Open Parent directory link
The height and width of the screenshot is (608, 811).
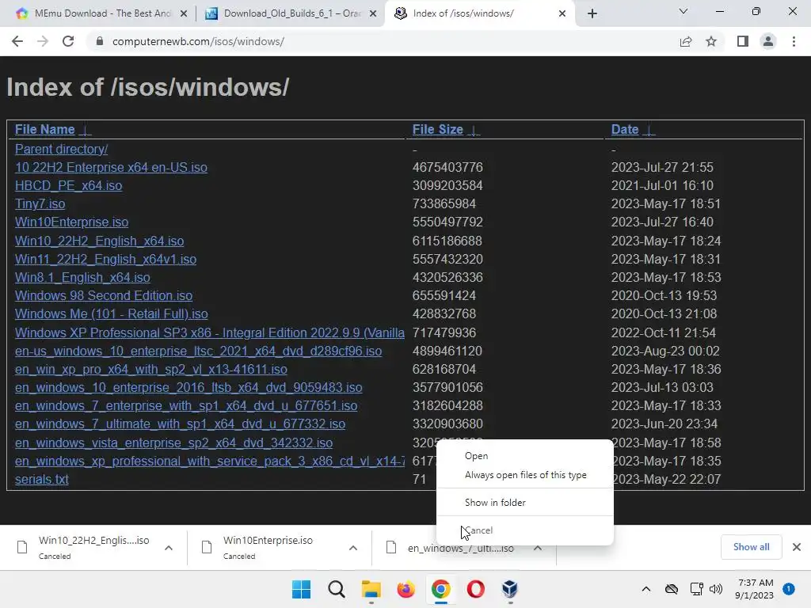[61, 149]
